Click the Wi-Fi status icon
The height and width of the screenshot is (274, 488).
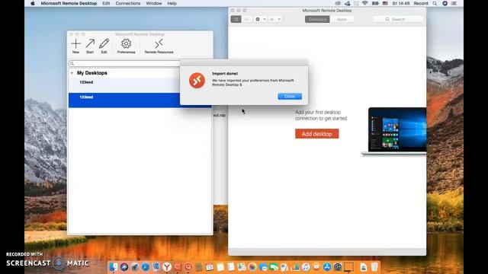point(365,3)
